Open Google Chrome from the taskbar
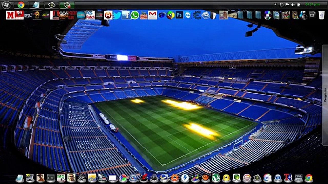This screenshot has height=184, width=328. (x=21, y=5)
